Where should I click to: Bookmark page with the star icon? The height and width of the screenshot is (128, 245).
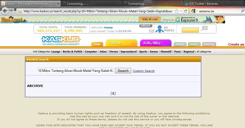[x=176, y=11]
